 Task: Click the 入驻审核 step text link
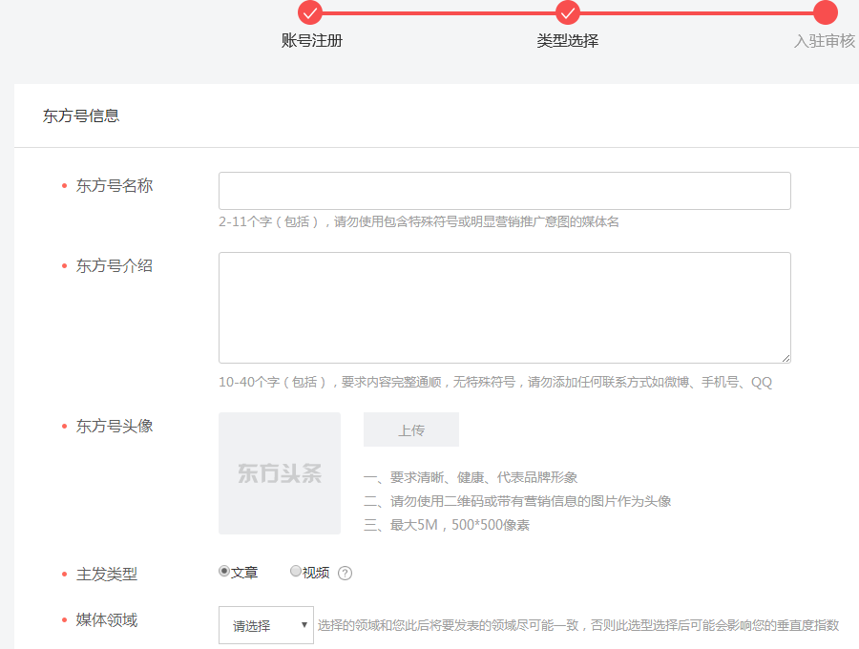[827, 42]
